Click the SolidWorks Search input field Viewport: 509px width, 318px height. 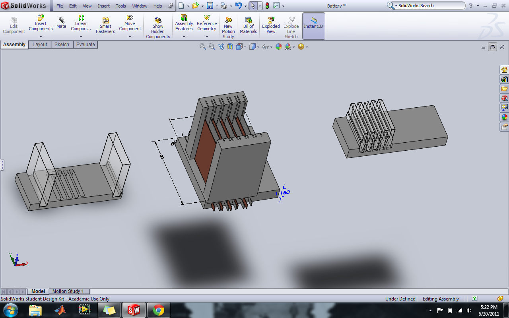coord(429,6)
